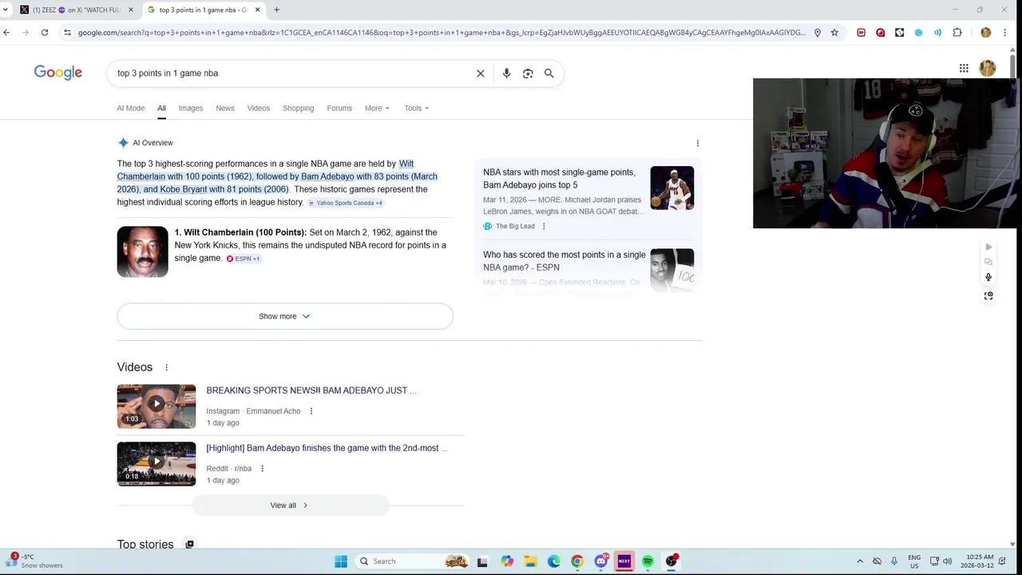Open Microsoft Edge from the taskbar
The height and width of the screenshot is (575, 1022).
(554, 561)
